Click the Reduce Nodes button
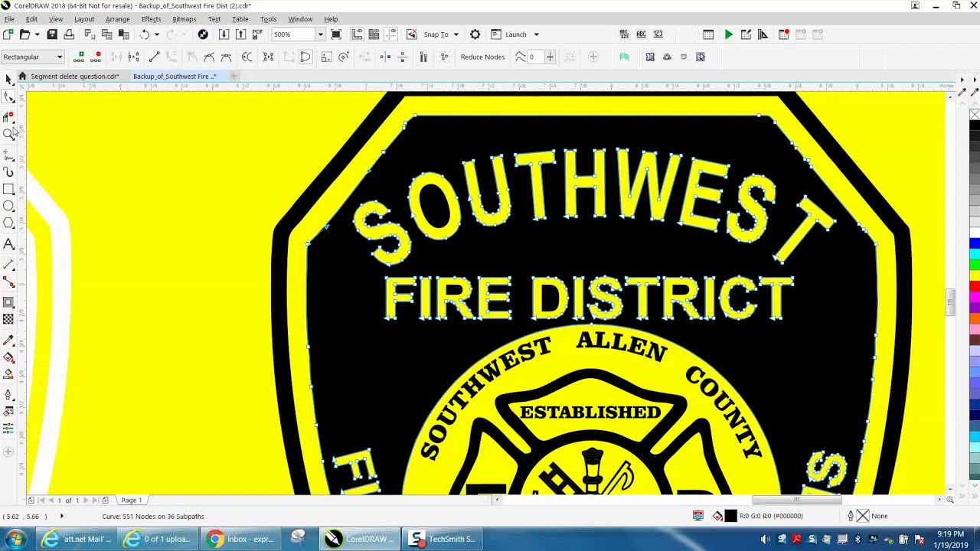This screenshot has height=551, width=980. coord(482,57)
